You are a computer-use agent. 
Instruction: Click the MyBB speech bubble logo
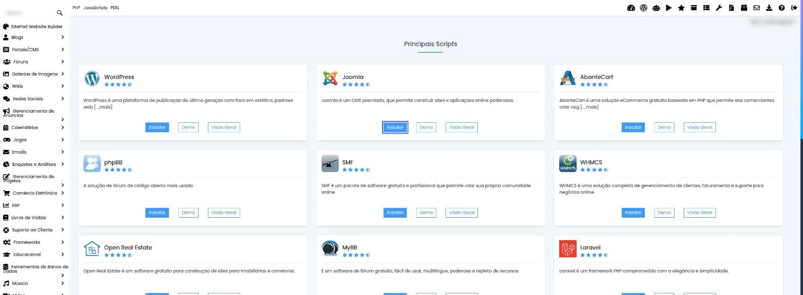(x=330, y=249)
